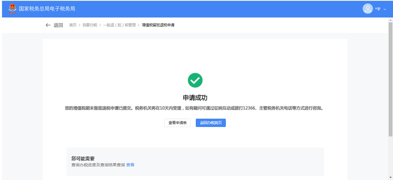
Task: Click the 申请成功 heading text
Action: coord(195,98)
